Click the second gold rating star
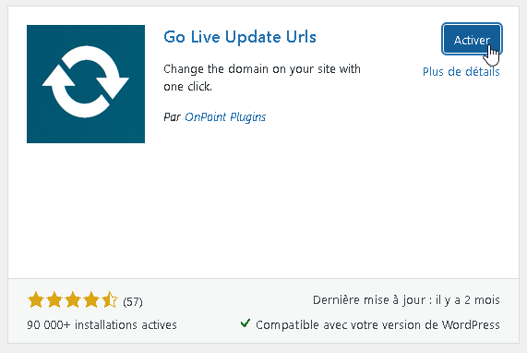Viewport: 527px width, 353px height. 54,299
